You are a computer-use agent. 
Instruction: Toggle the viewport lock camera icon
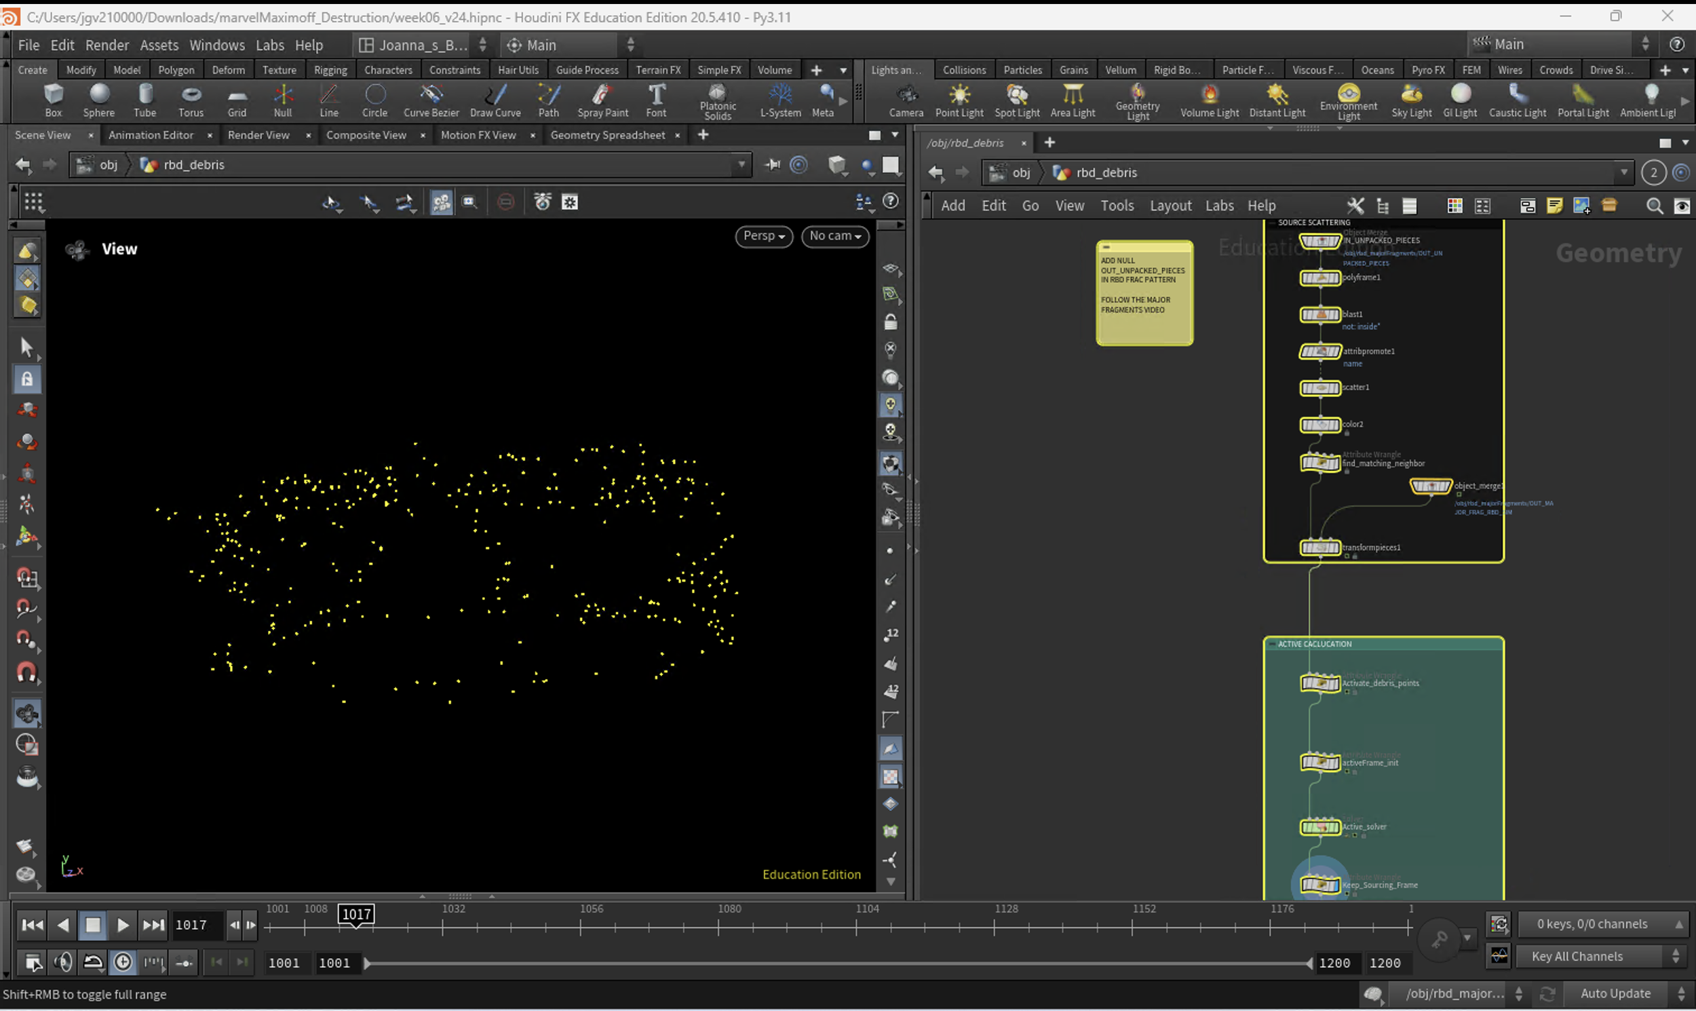890,322
